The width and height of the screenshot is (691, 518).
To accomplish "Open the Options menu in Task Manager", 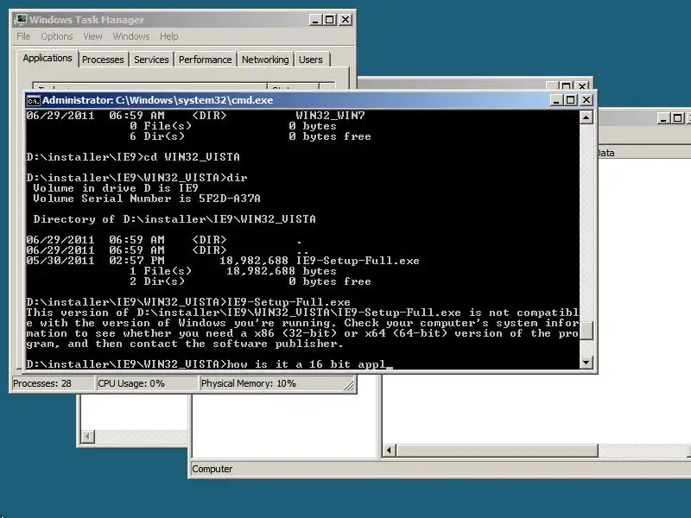I will (57, 36).
